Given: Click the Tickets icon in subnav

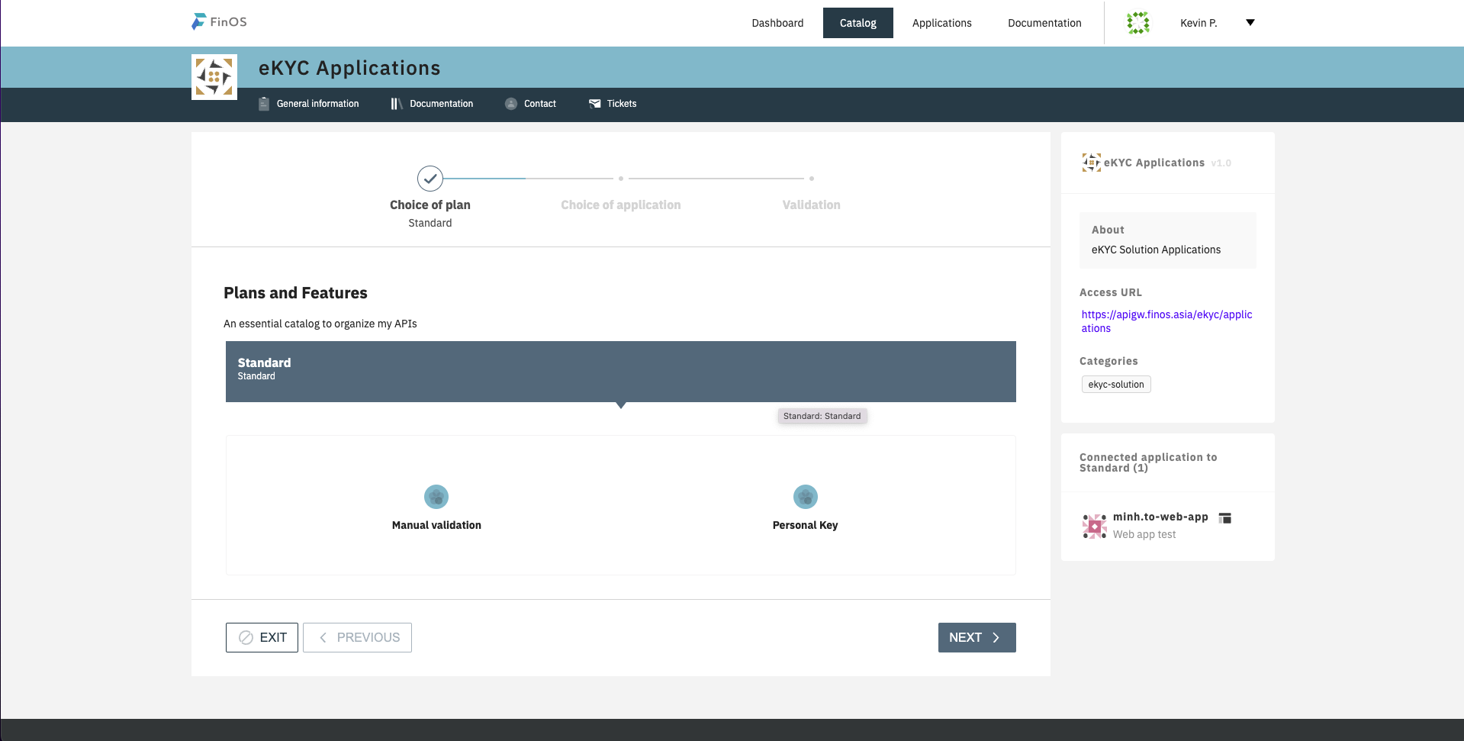Looking at the screenshot, I should tap(595, 104).
